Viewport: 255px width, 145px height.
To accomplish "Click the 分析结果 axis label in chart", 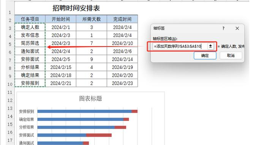I will [x=27, y=127].
